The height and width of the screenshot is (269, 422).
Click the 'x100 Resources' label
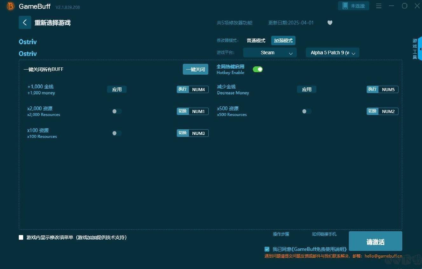coord(42,137)
